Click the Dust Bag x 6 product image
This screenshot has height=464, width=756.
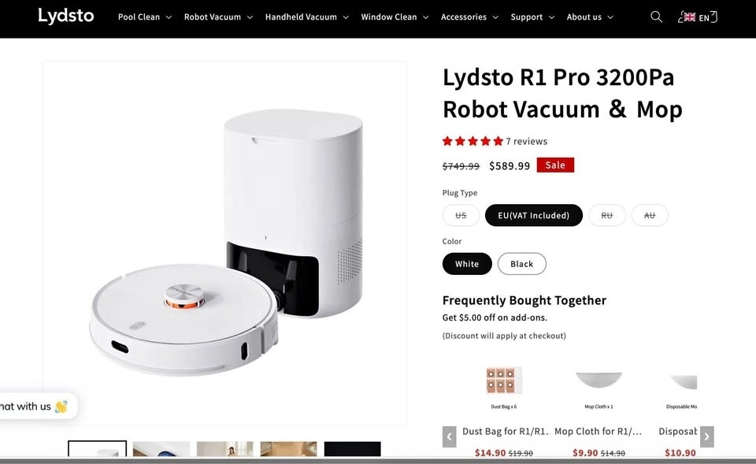pyautogui.click(x=503, y=380)
